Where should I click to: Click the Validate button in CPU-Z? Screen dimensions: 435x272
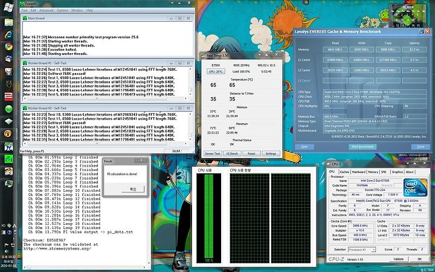398,259
